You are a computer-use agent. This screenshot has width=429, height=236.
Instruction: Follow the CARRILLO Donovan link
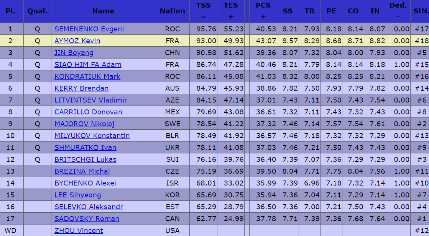88,112
